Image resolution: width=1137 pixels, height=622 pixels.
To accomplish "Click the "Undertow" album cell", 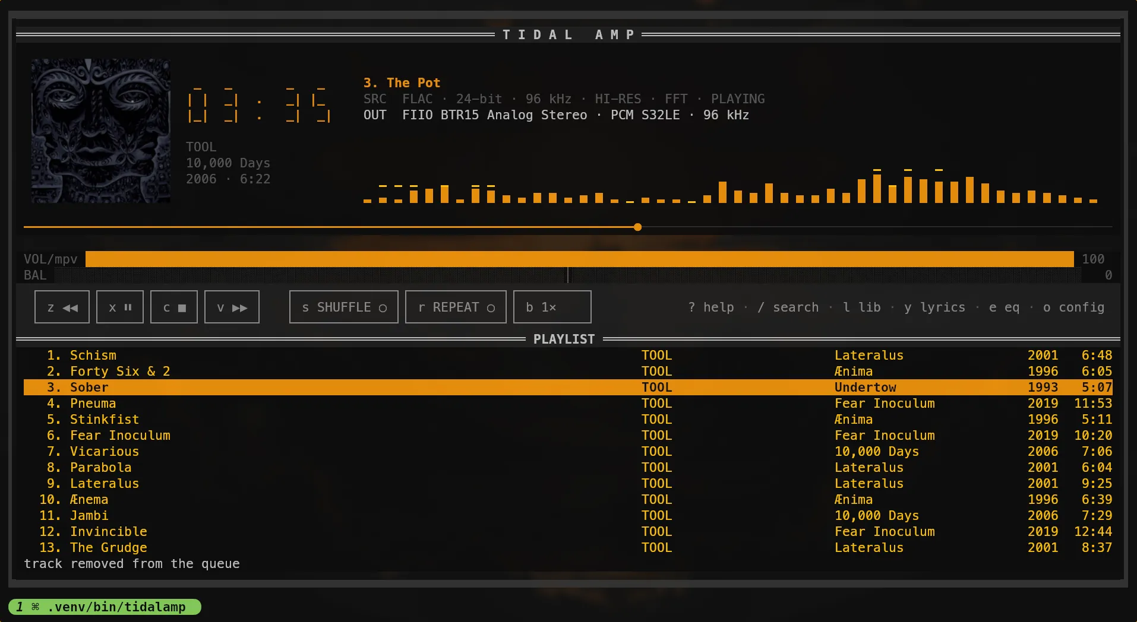I will [x=865, y=387].
